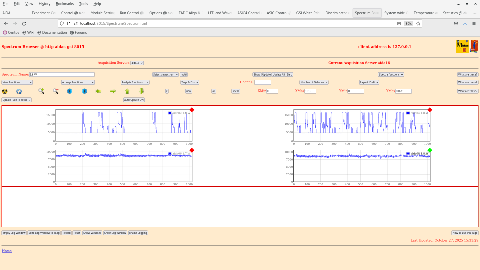480x270 pixels.
Task: Click the green left arrow navigation icon
Action: [98, 91]
